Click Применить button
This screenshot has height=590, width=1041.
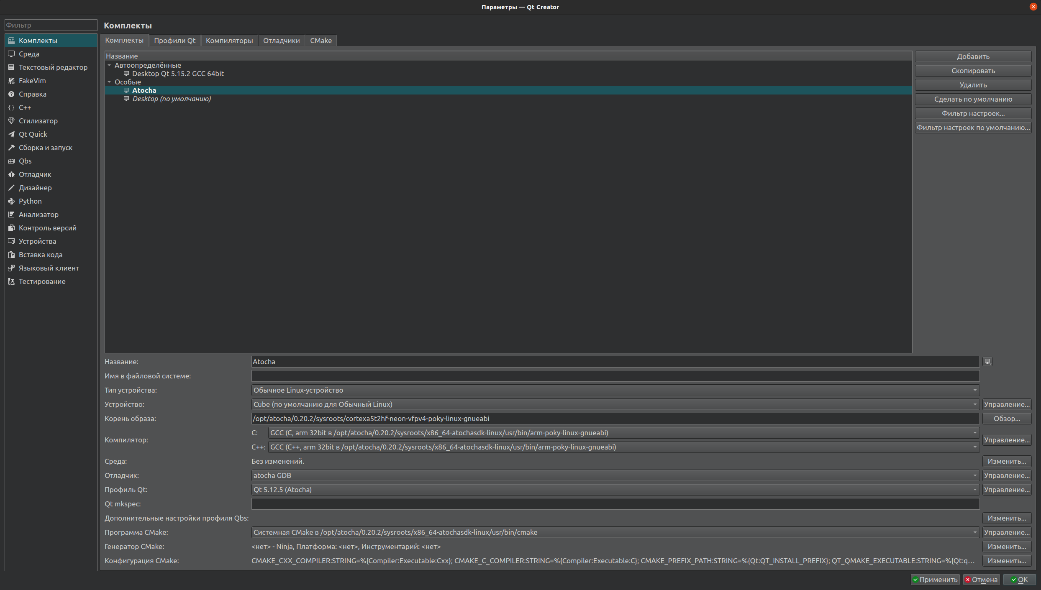(x=935, y=580)
